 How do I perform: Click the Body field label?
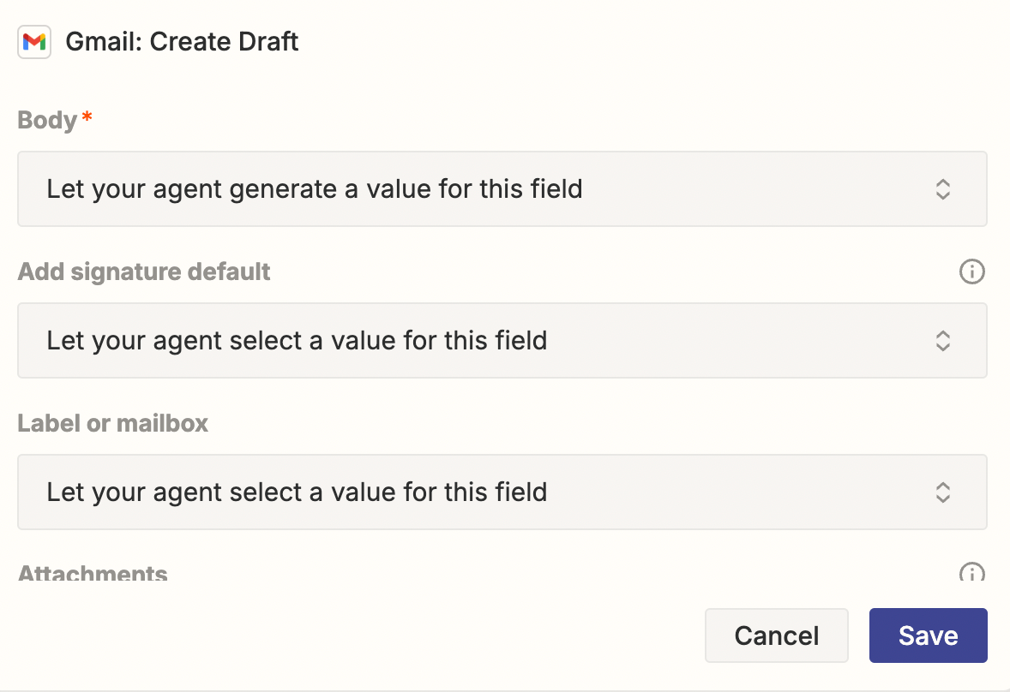point(48,120)
